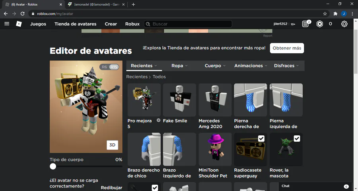This screenshot has width=358, height=191.
Task: Bookmark this page with star icon
Action: (325, 14)
